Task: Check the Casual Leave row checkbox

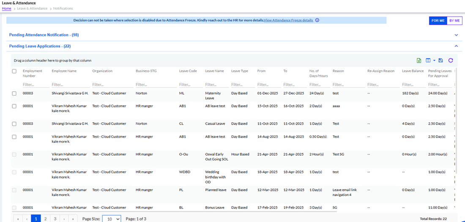Action: click(14, 124)
